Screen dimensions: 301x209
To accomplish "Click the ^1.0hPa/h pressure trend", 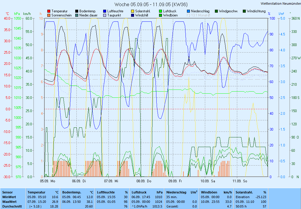I will (x=139, y=207).
